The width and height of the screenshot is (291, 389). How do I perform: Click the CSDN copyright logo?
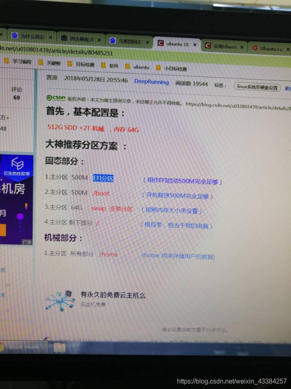coord(56,98)
